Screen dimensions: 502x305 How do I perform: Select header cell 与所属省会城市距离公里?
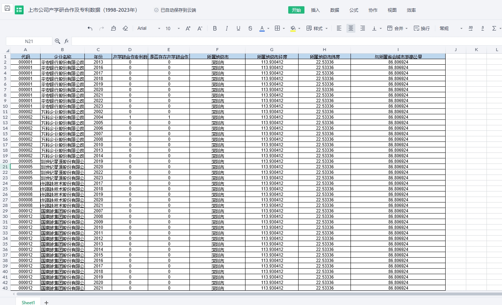398,57
